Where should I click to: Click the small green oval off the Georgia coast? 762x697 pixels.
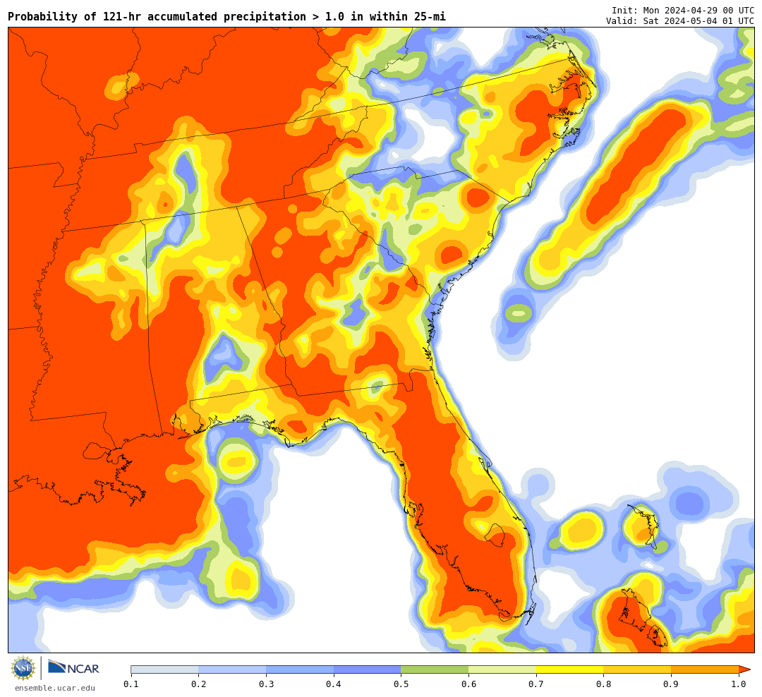click(519, 313)
